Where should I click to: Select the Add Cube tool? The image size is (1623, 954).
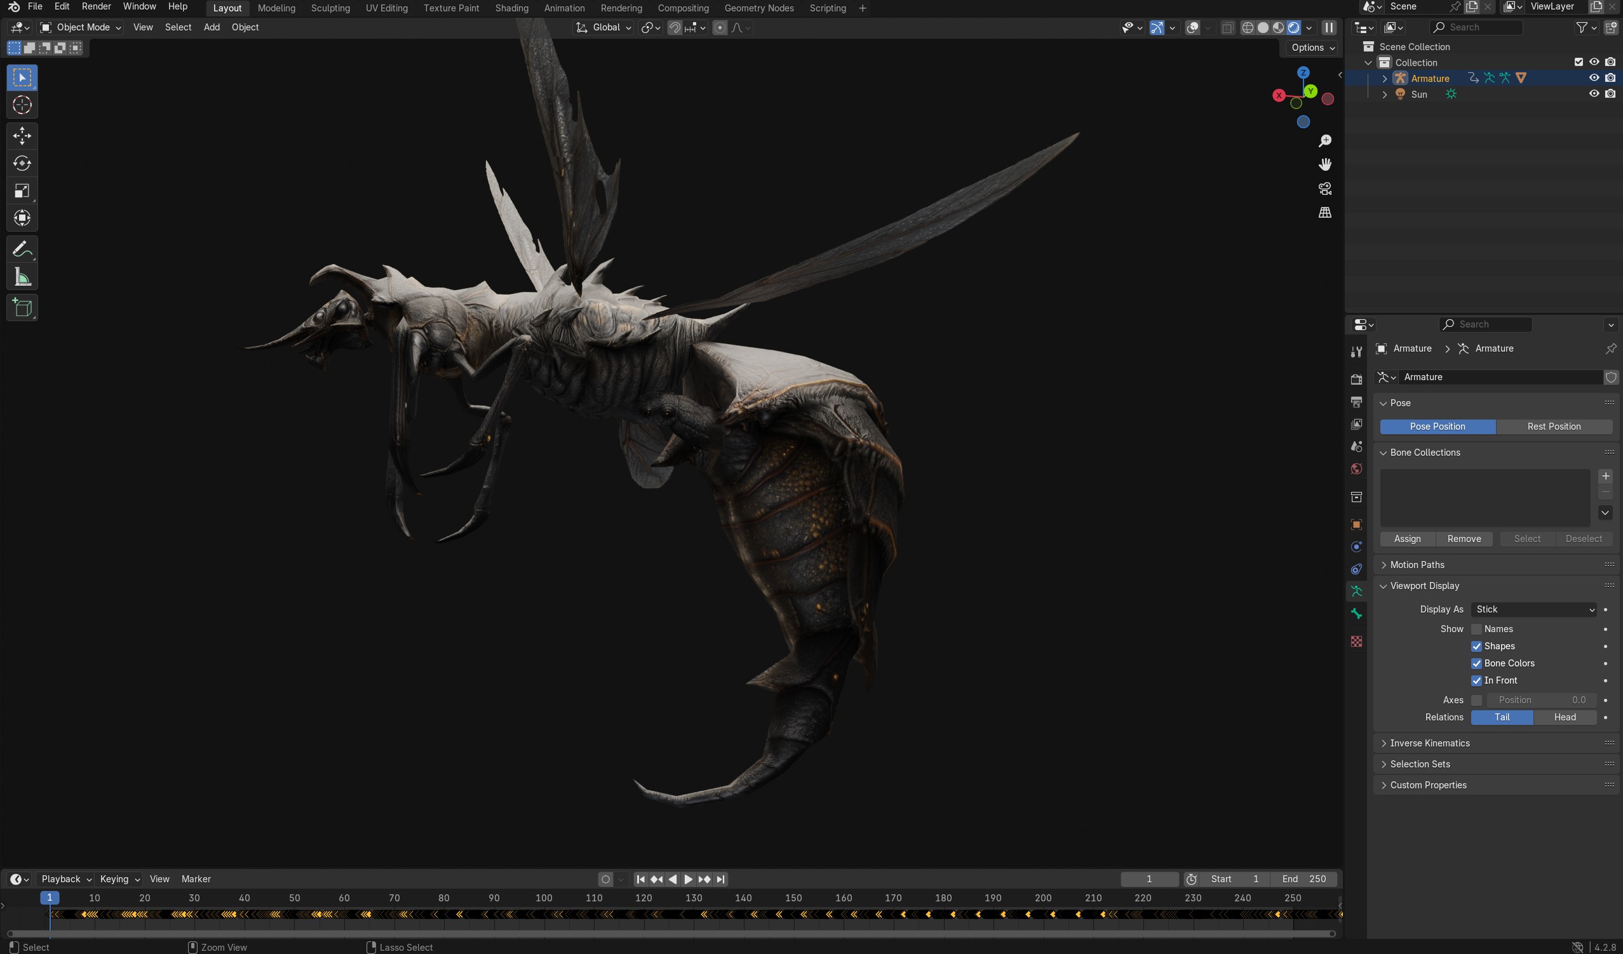point(22,308)
